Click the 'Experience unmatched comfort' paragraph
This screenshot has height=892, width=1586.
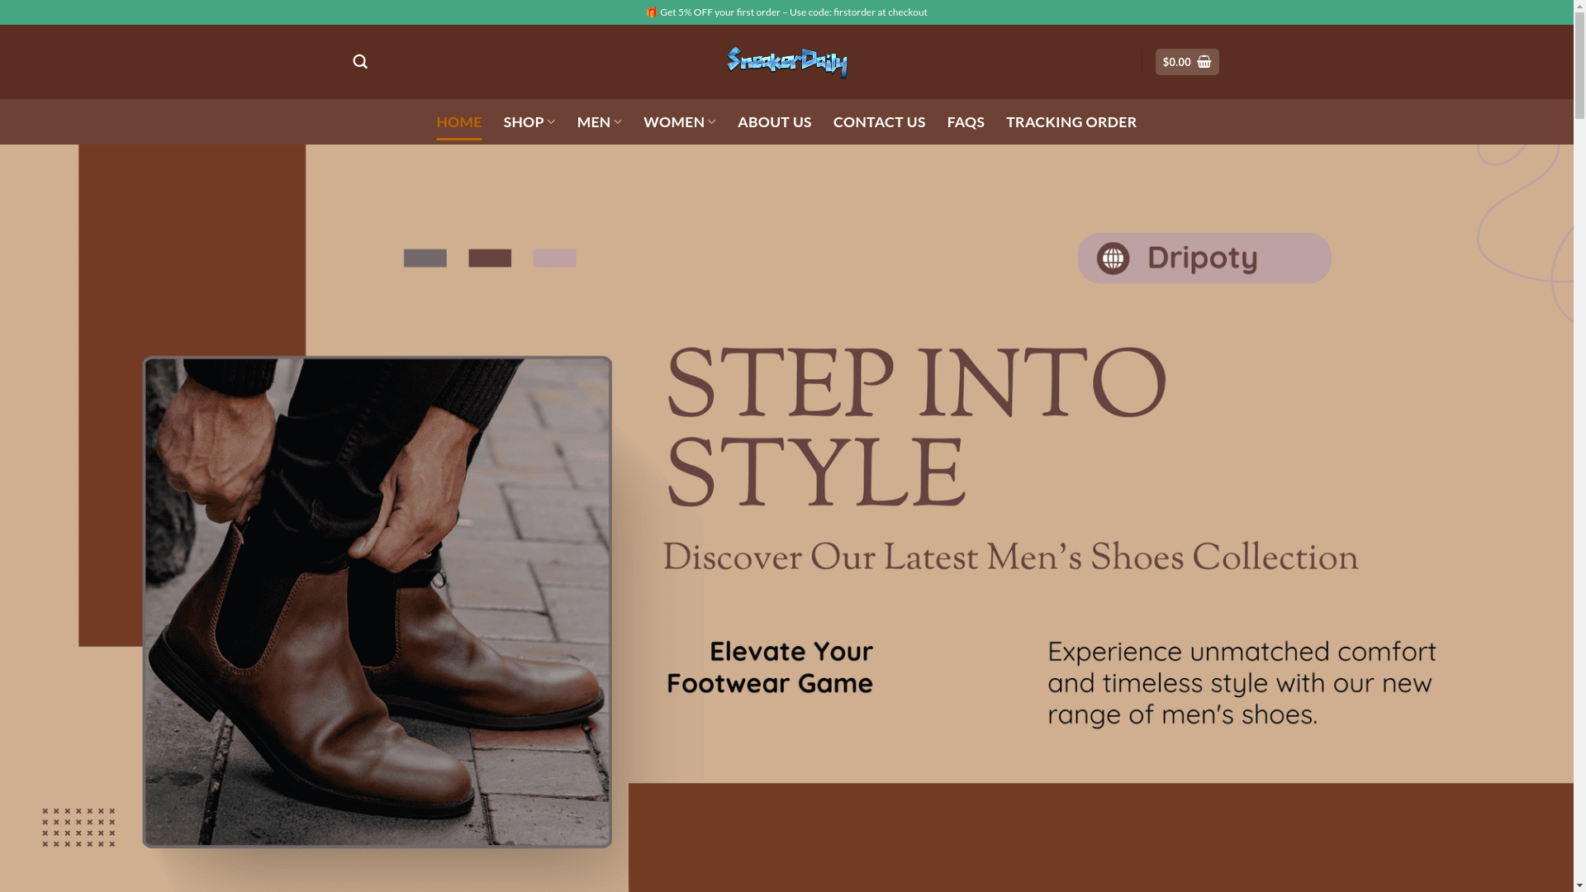pyautogui.click(x=1242, y=683)
